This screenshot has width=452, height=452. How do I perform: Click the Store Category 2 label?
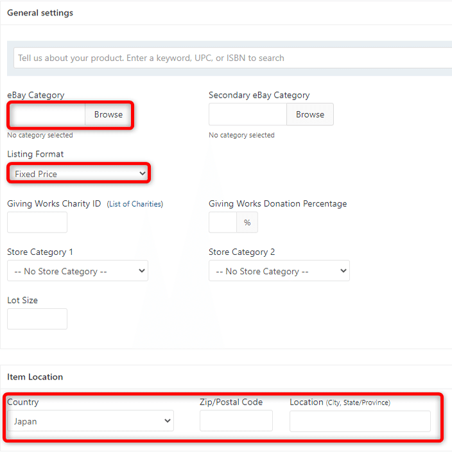241,252
